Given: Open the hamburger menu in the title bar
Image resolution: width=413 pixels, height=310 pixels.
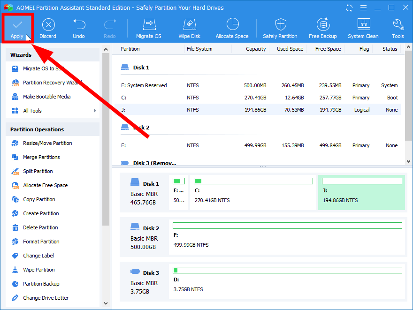Looking at the screenshot, I should 363,8.
